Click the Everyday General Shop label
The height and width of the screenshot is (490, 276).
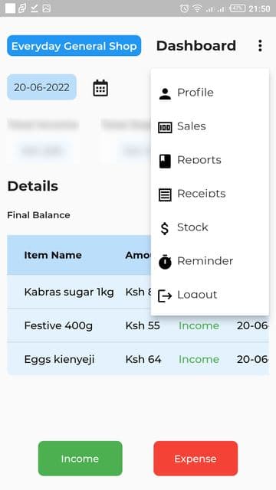74,46
